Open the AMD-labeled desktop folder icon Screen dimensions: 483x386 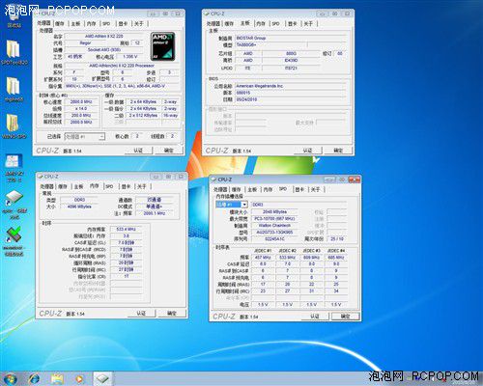point(14,161)
